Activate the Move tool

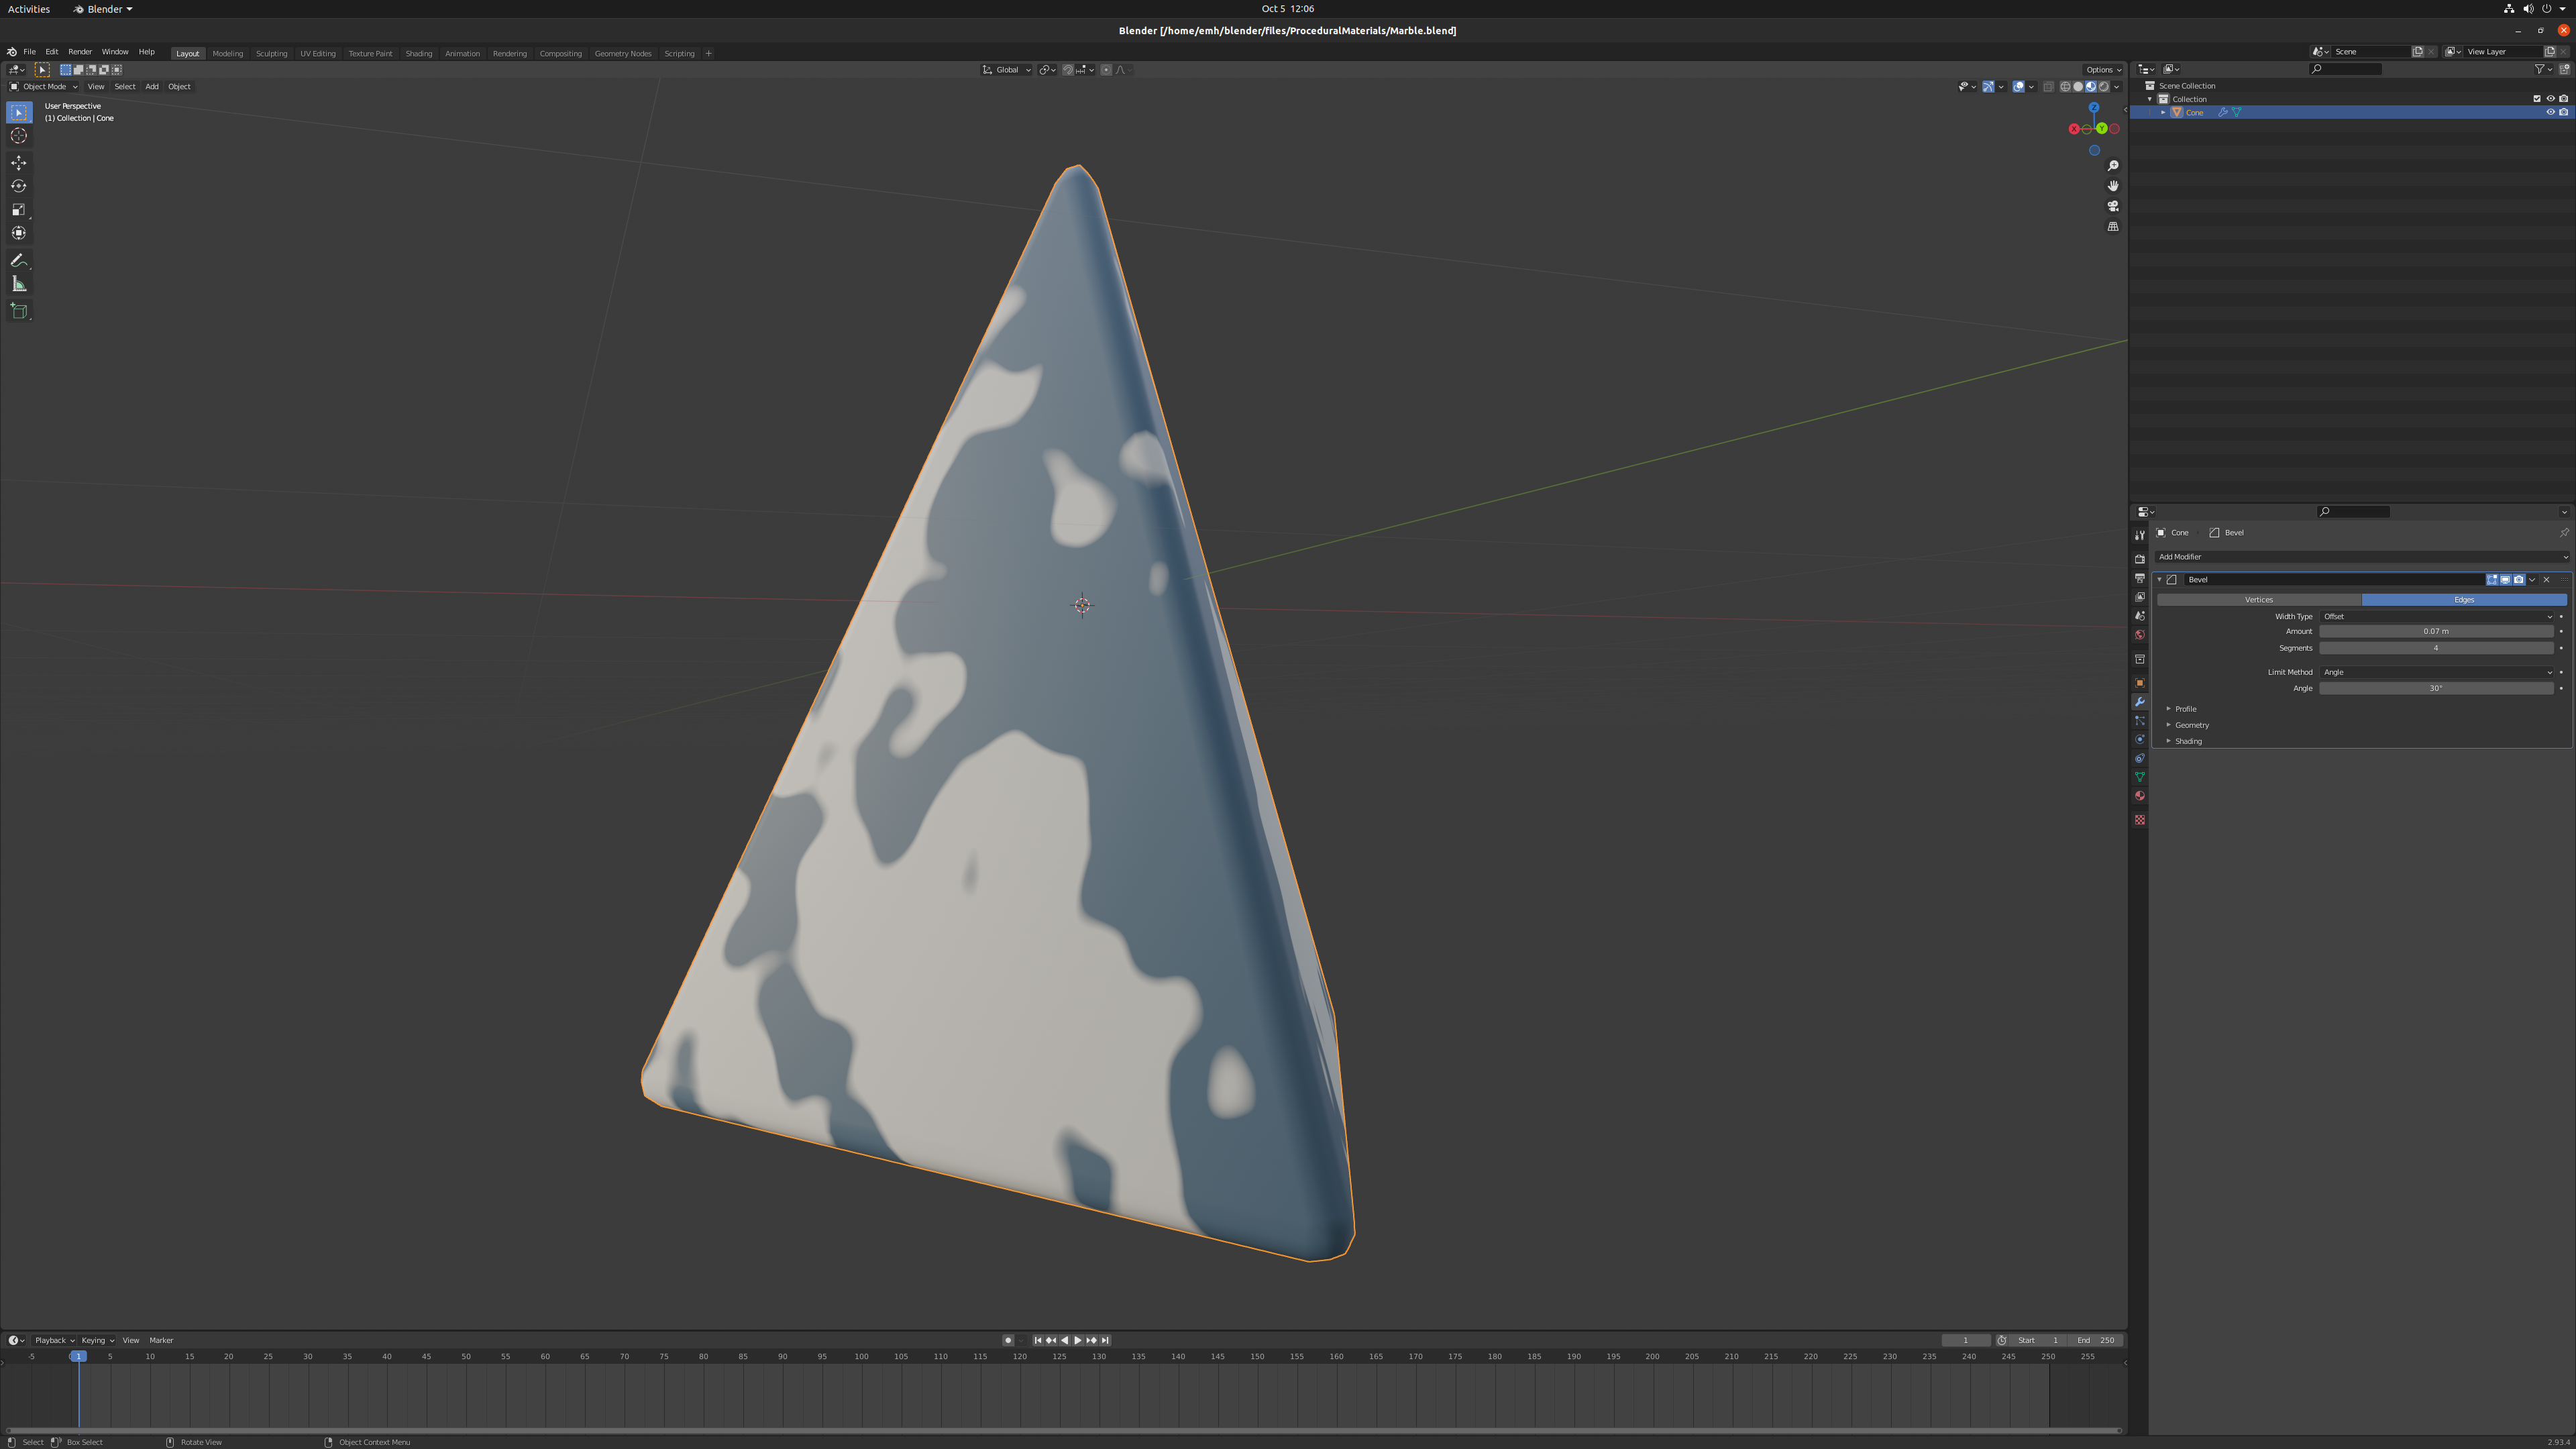click(19, 163)
